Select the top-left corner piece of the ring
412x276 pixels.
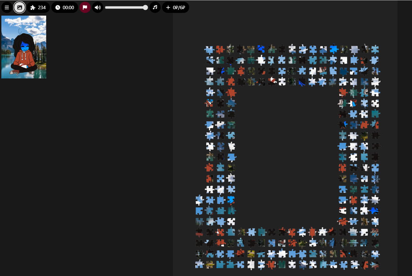(209, 50)
